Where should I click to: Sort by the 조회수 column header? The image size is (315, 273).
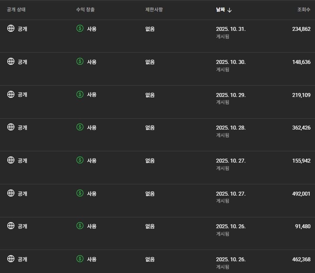[303, 10]
